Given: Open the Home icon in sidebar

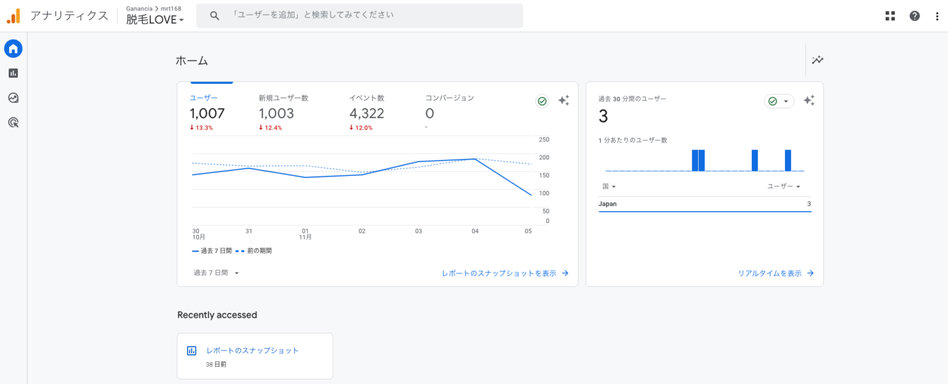Looking at the screenshot, I should coord(13,48).
